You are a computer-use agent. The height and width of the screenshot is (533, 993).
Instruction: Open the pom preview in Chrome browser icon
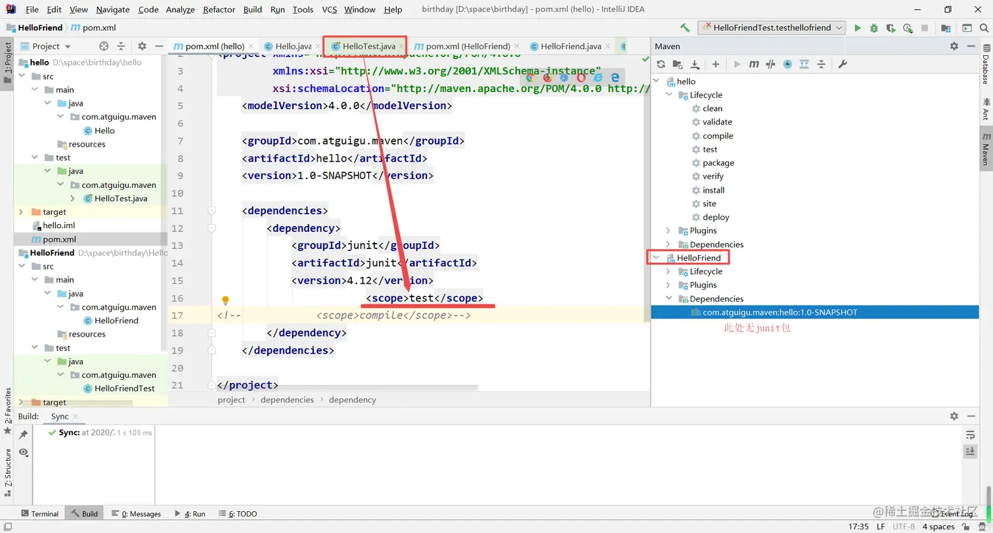tap(530, 77)
